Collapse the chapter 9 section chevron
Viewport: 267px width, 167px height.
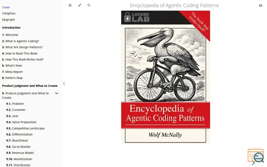(x=57, y=93)
